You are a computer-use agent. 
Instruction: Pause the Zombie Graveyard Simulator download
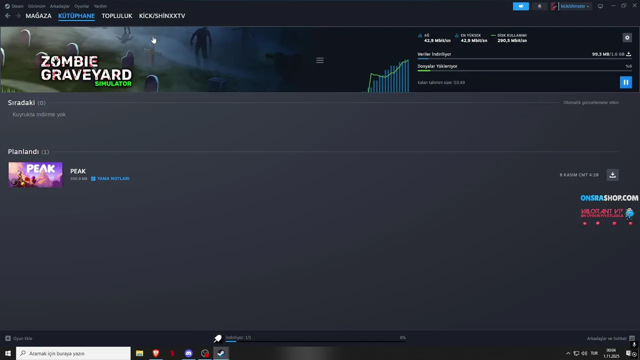[x=625, y=82]
